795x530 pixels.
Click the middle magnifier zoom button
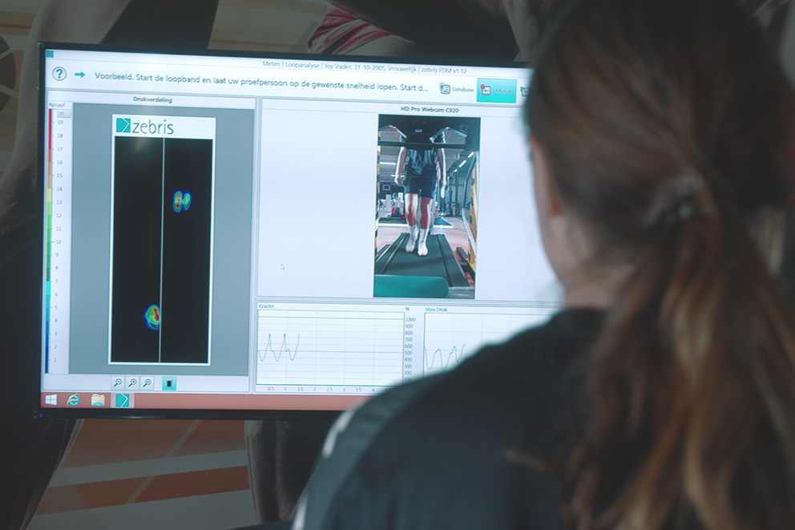132,383
